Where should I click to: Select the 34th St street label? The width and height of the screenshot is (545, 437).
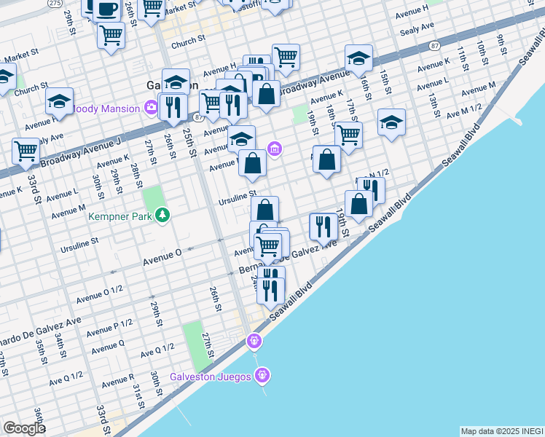(x=60, y=345)
